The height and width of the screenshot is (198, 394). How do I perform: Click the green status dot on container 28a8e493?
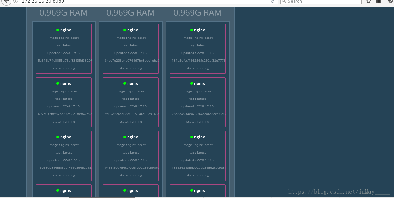[x=192, y=83]
